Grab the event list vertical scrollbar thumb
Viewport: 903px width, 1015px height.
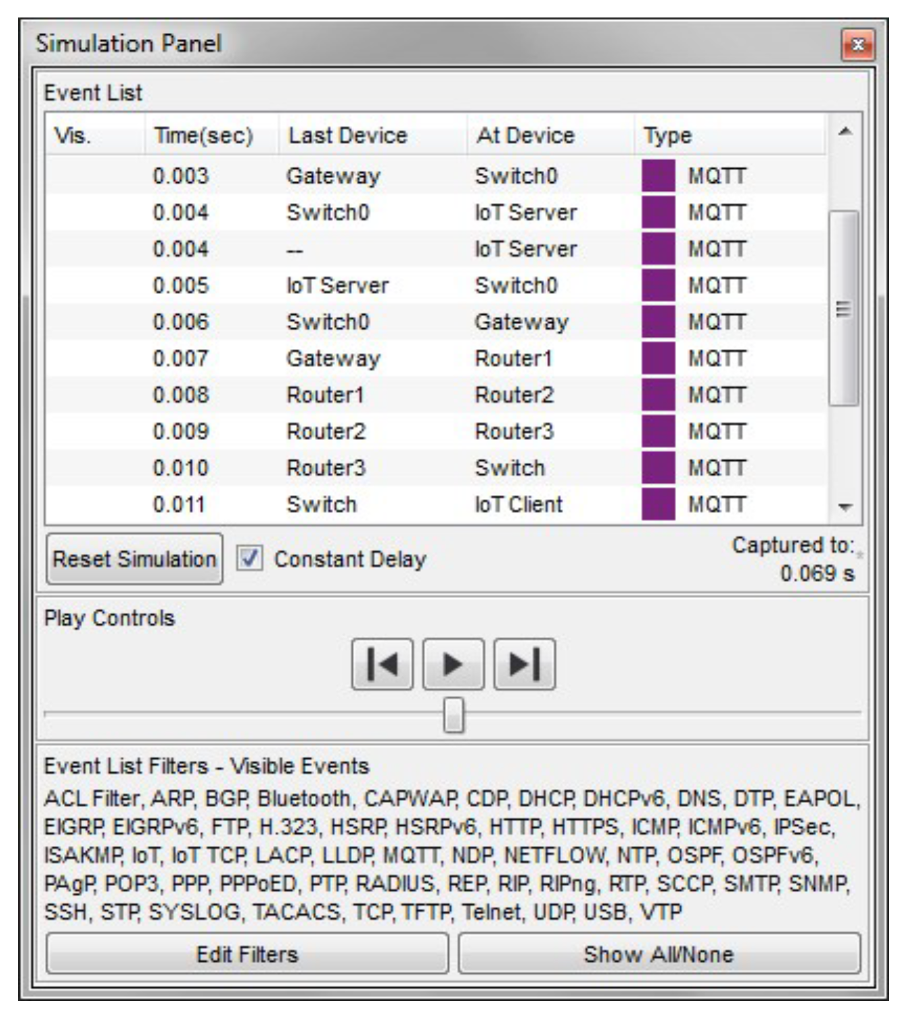[x=844, y=309]
